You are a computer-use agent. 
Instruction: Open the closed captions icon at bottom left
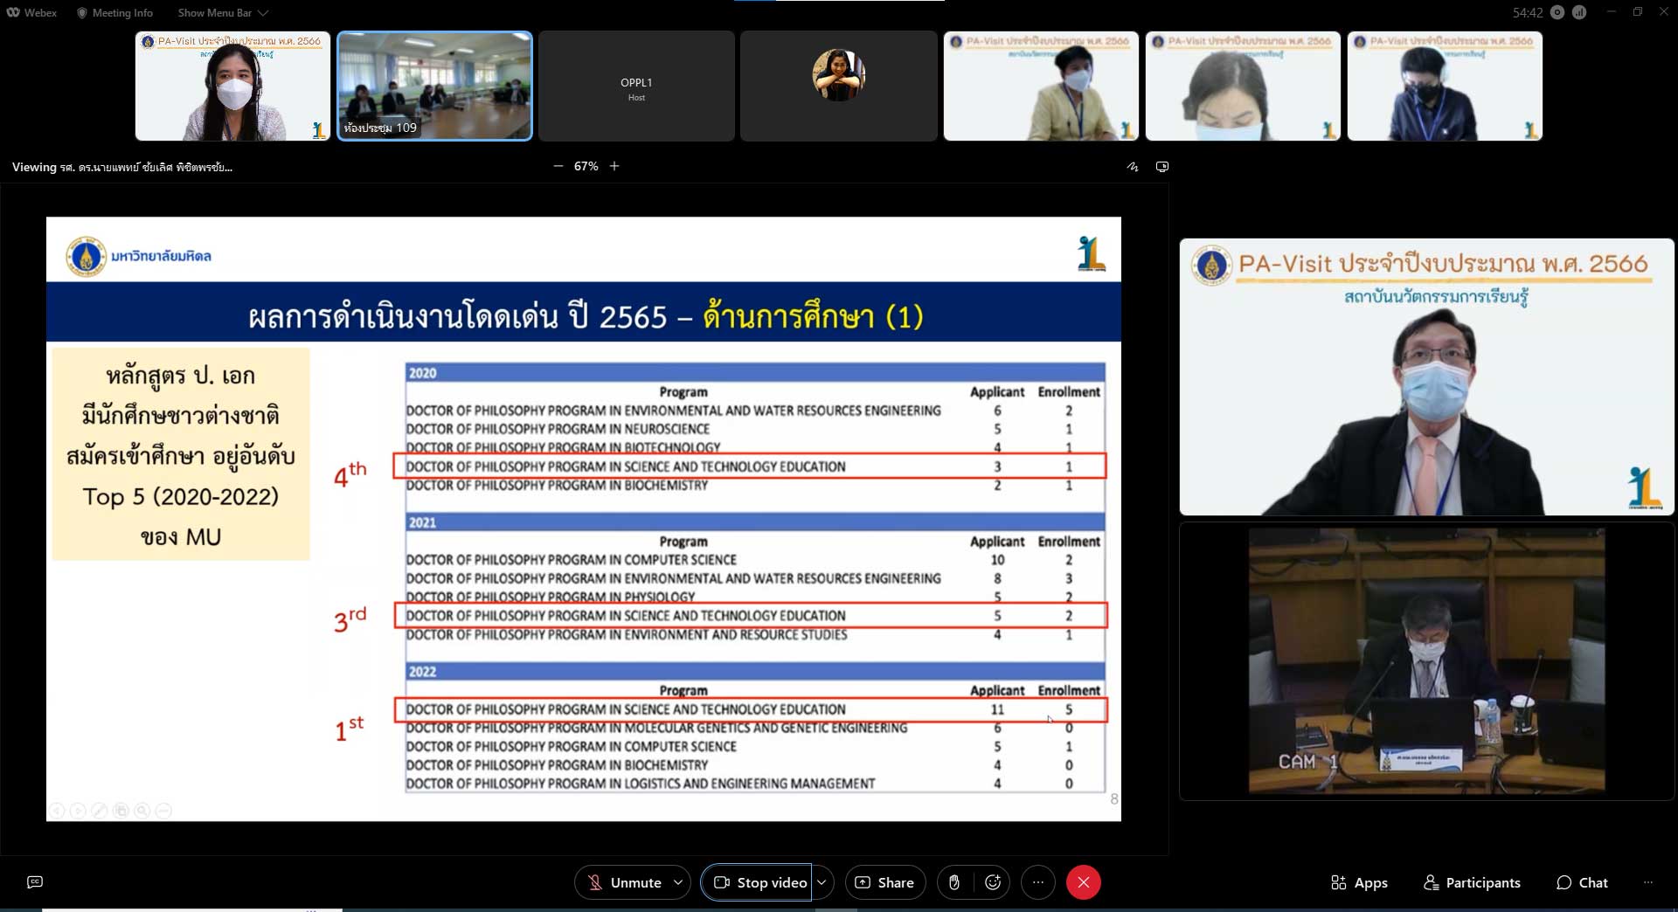35,882
